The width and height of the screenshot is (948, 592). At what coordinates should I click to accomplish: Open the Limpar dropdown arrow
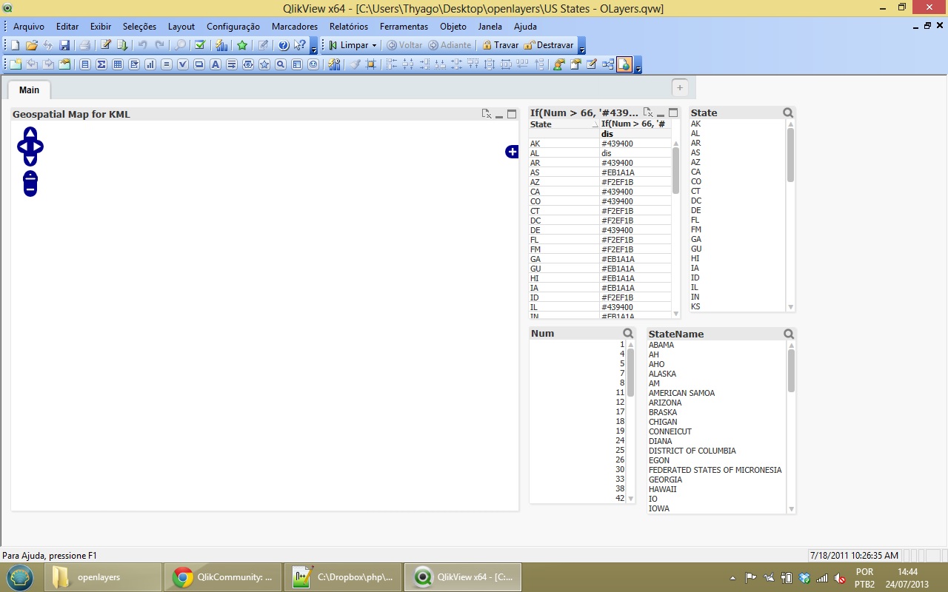click(x=374, y=45)
